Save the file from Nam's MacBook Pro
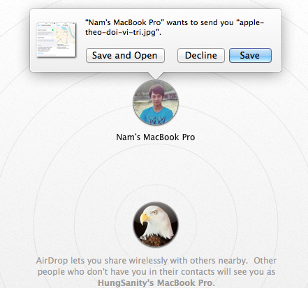308x288 pixels. point(250,56)
